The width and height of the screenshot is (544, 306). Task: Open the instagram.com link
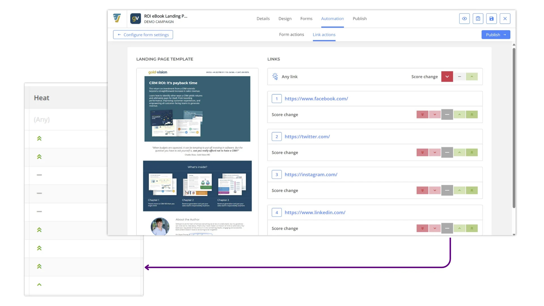311,175
